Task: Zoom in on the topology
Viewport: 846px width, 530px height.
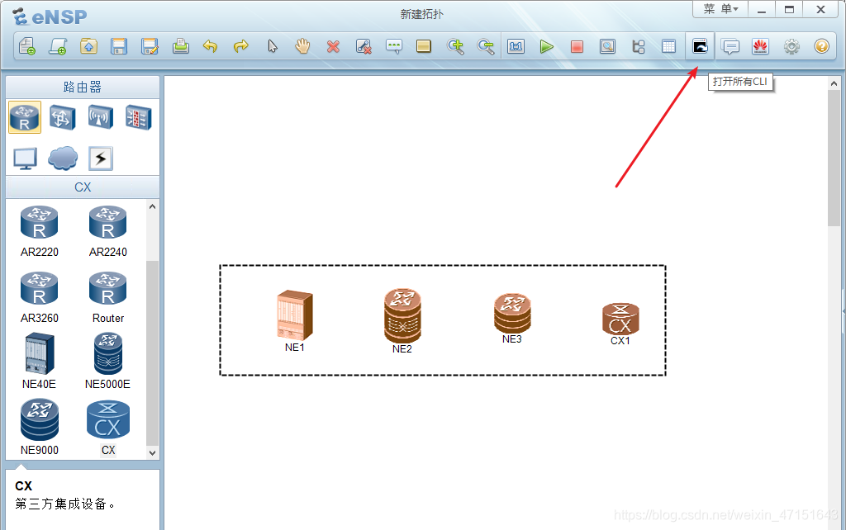Action: click(x=455, y=46)
